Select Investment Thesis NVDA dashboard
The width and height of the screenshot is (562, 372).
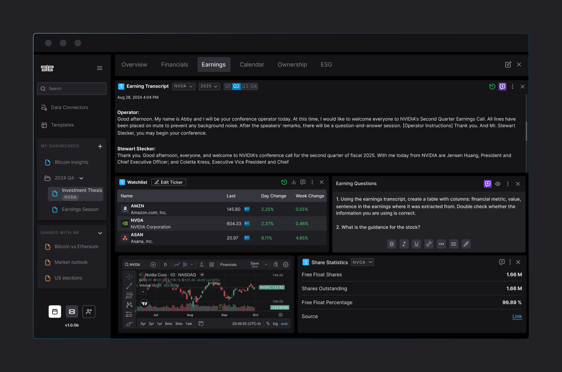[x=76, y=193]
